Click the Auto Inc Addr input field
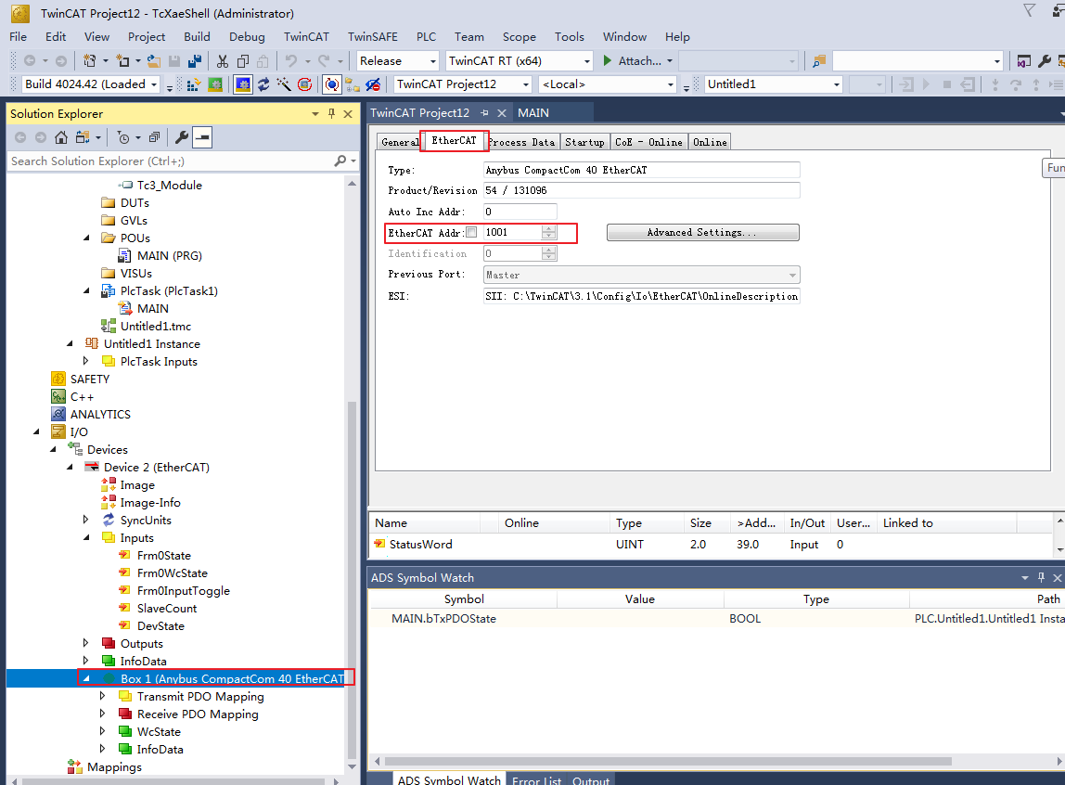The height and width of the screenshot is (785, 1065). 520,212
